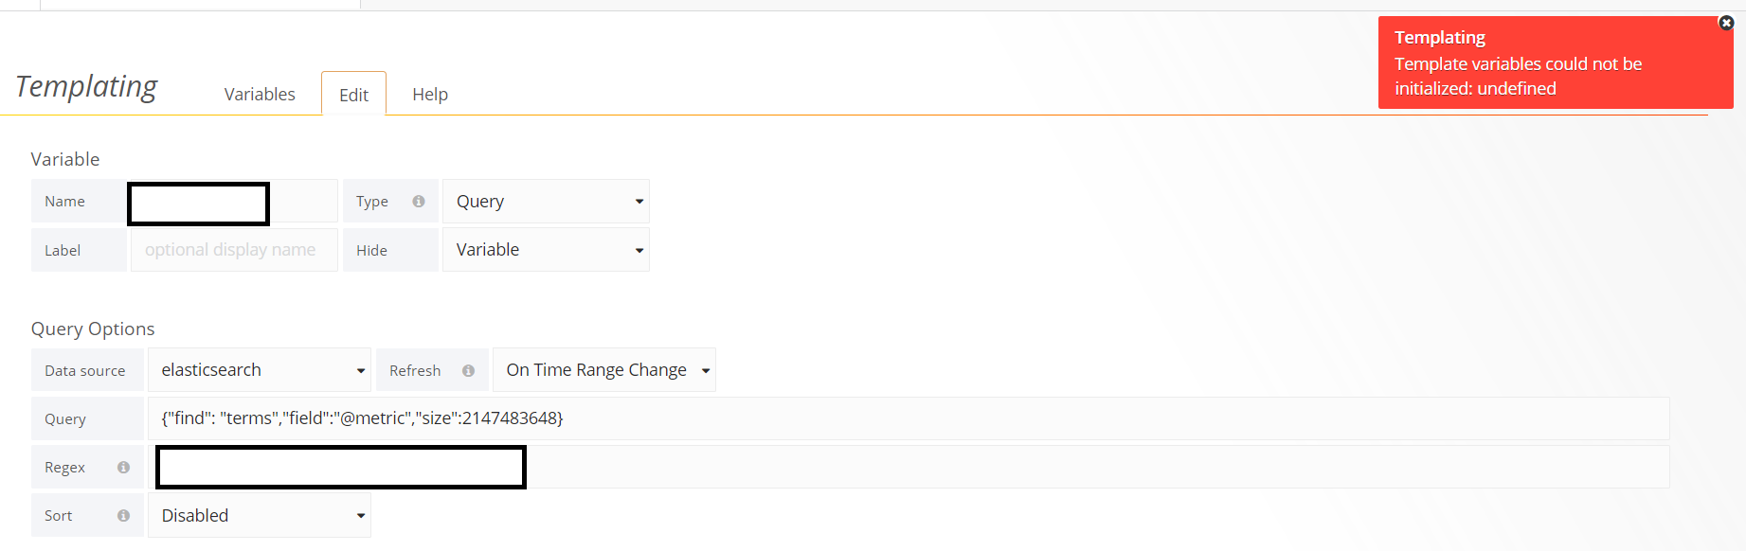Open the Help tab
Viewport: 1746px width, 551px height.
(x=430, y=94)
